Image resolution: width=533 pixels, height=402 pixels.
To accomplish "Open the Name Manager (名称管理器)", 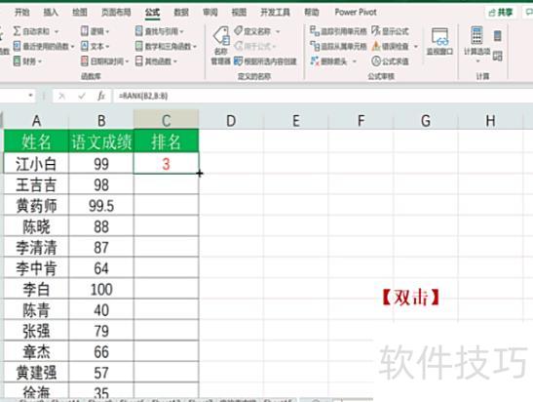I will click(x=221, y=46).
